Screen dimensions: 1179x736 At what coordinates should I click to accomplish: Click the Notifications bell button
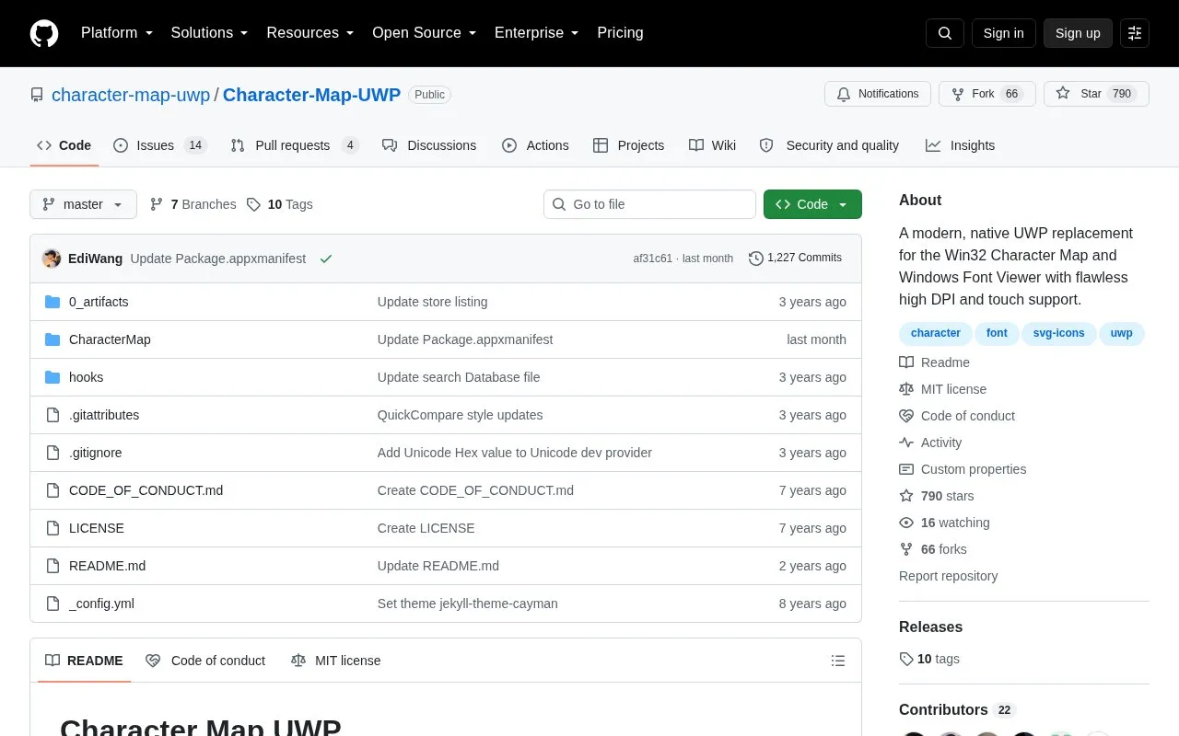point(878,94)
